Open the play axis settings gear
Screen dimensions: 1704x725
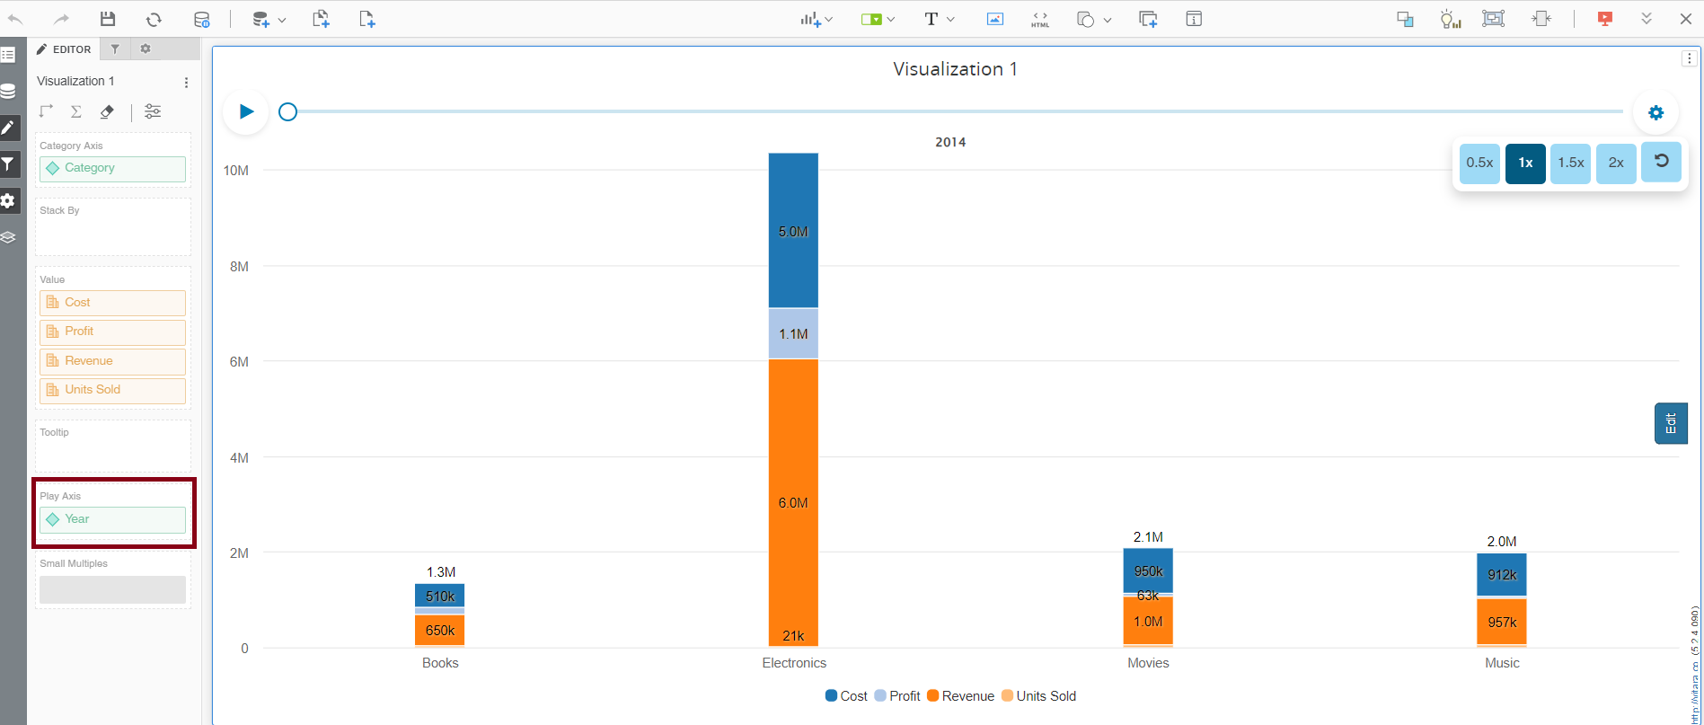(x=1655, y=112)
